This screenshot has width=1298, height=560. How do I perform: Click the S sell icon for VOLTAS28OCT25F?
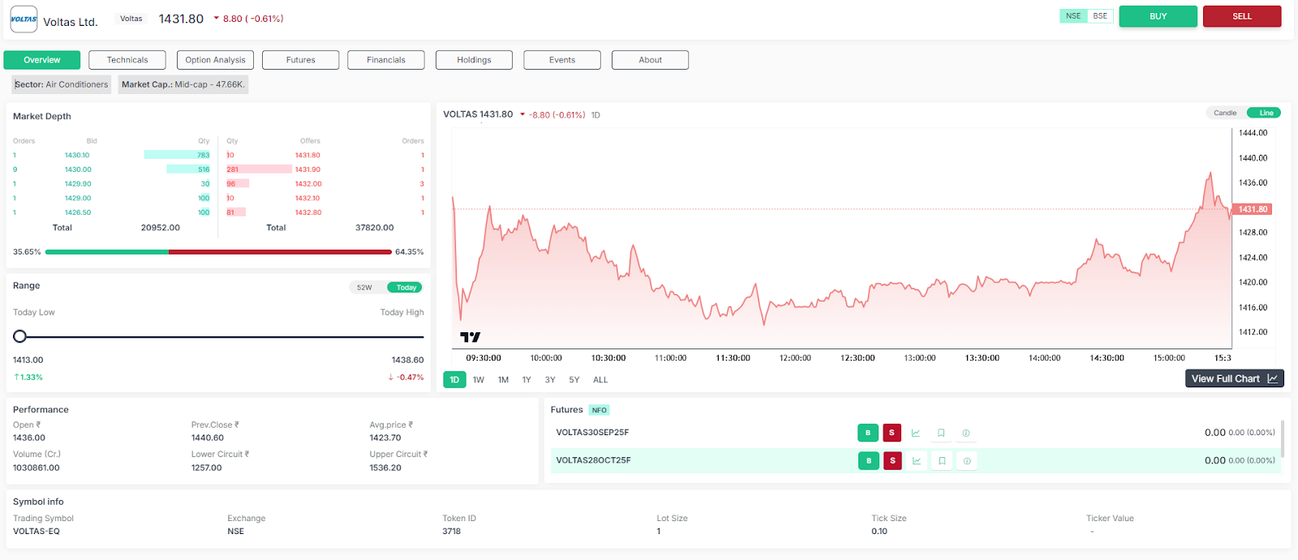click(892, 461)
